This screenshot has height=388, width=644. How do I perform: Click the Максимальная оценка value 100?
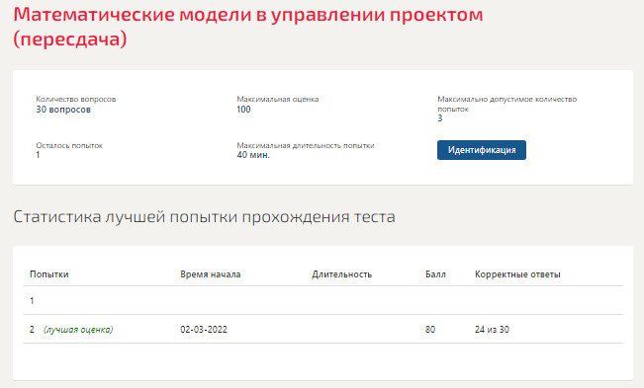pos(243,110)
